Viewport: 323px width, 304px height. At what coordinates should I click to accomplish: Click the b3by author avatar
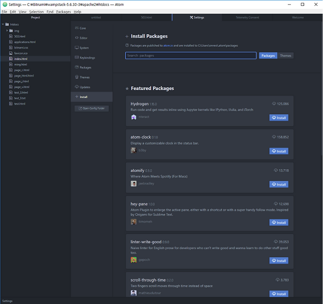pyautogui.click(x=134, y=150)
